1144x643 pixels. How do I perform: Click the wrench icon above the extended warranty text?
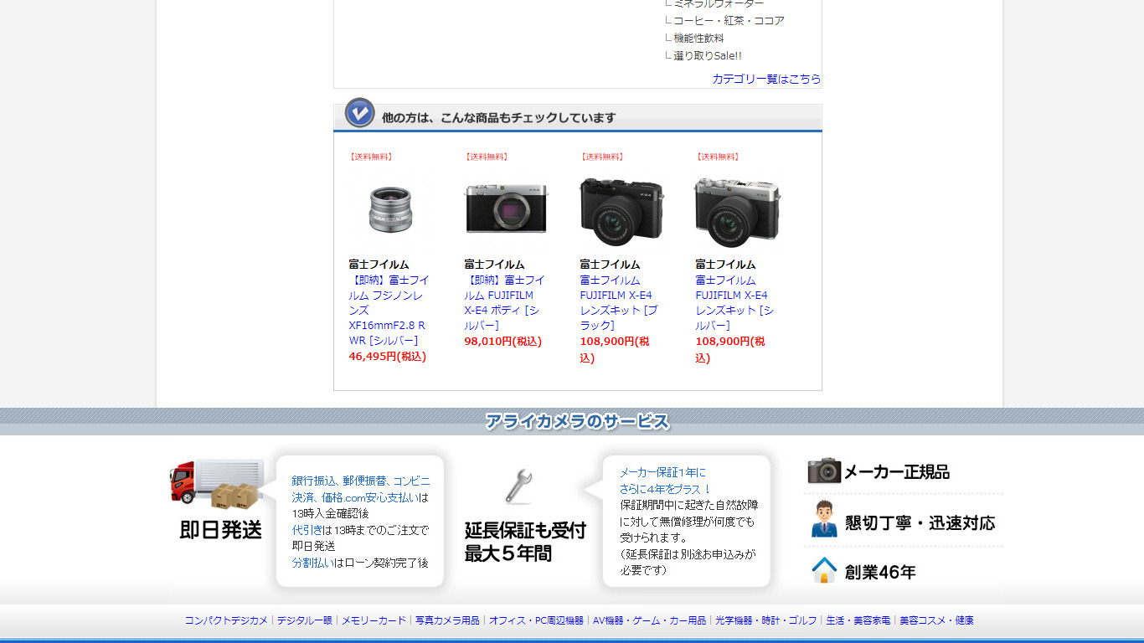coord(519,486)
